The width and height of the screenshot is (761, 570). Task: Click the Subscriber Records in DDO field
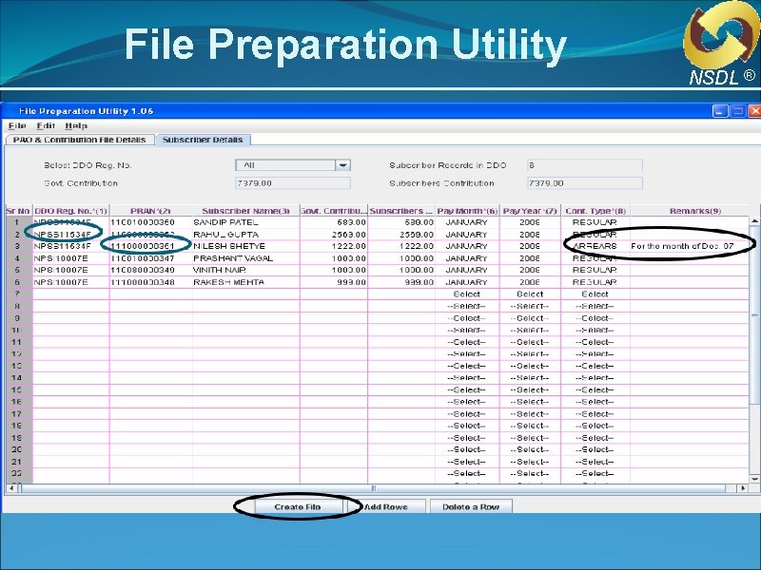click(x=584, y=165)
